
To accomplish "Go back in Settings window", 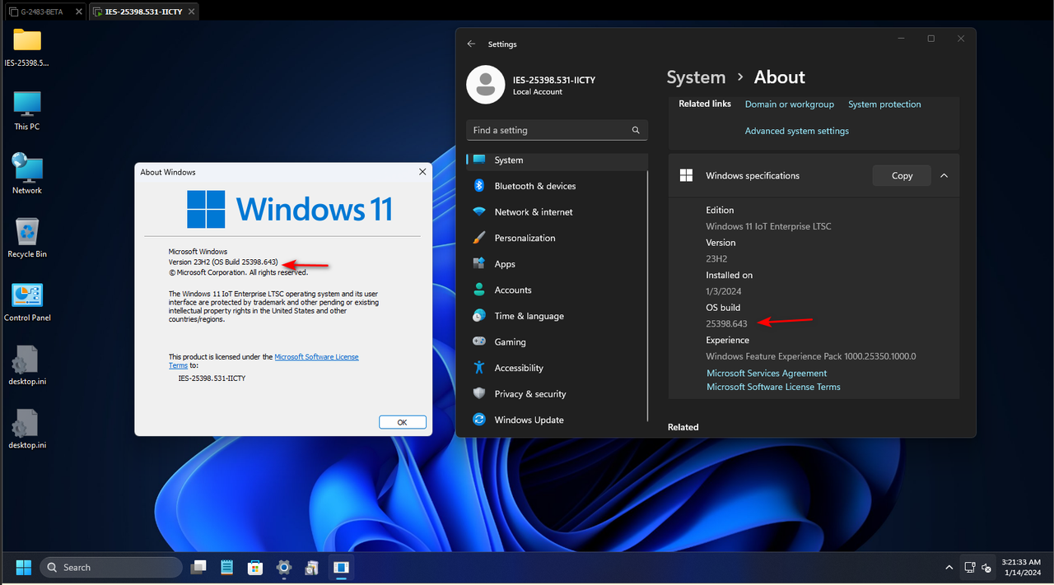I will click(x=471, y=44).
